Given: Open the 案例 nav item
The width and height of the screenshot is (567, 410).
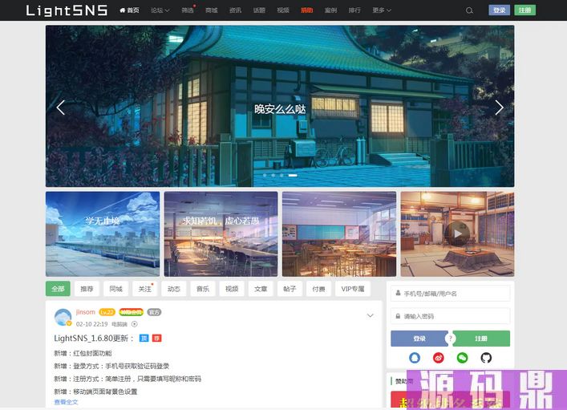Looking at the screenshot, I should [331, 10].
